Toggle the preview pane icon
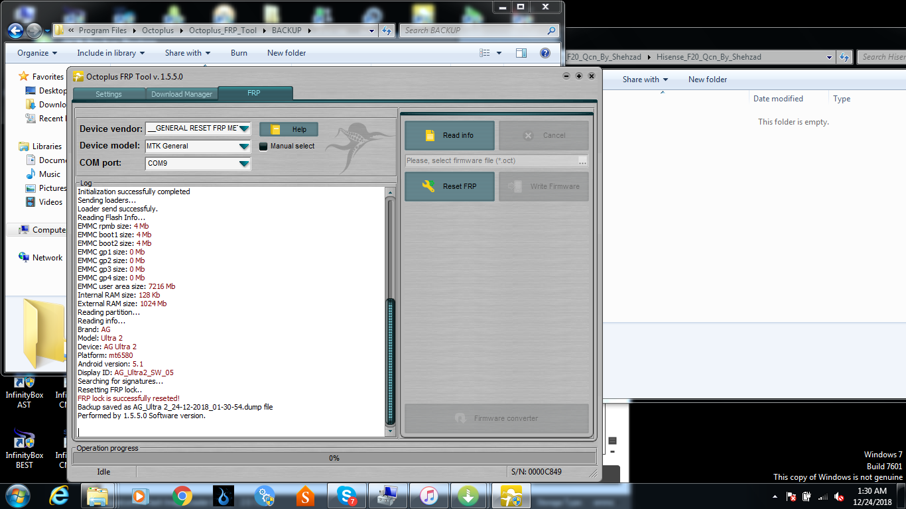 521,53
